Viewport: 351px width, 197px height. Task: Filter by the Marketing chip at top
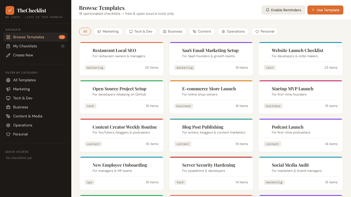(108, 31)
